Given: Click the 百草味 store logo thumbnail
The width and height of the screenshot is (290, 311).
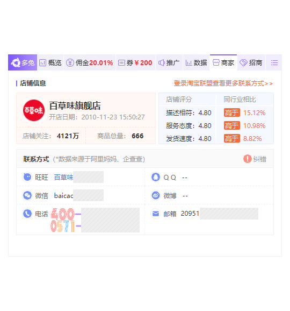Looking at the screenshot, I should [x=34, y=110].
